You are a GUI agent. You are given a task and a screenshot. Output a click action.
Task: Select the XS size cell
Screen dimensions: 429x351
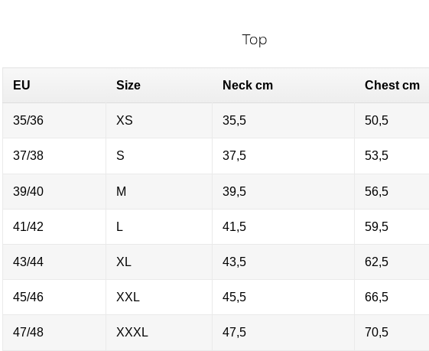click(159, 120)
